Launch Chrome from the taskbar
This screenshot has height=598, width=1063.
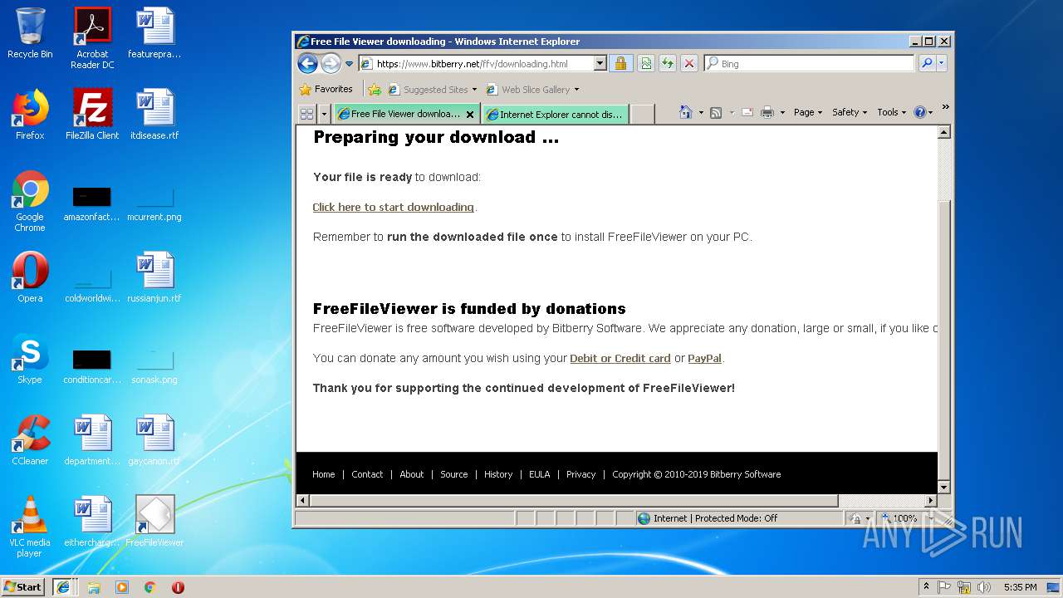pyautogui.click(x=149, y=587)
